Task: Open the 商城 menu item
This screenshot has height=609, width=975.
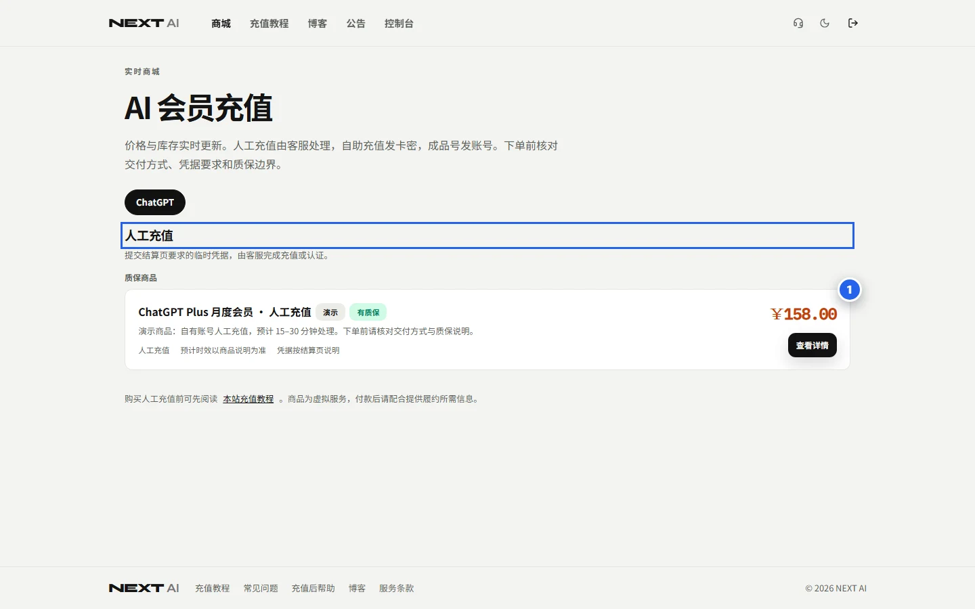Action: 221,24
